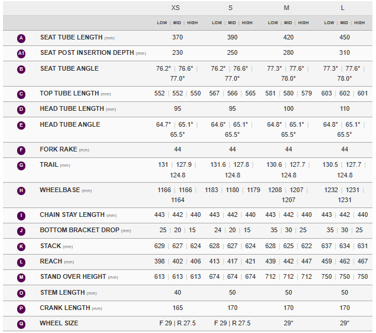This screenshot has height=333, width=376.
Task: Select the B badge for Seat Tube Angle
Action: (21, 69)
